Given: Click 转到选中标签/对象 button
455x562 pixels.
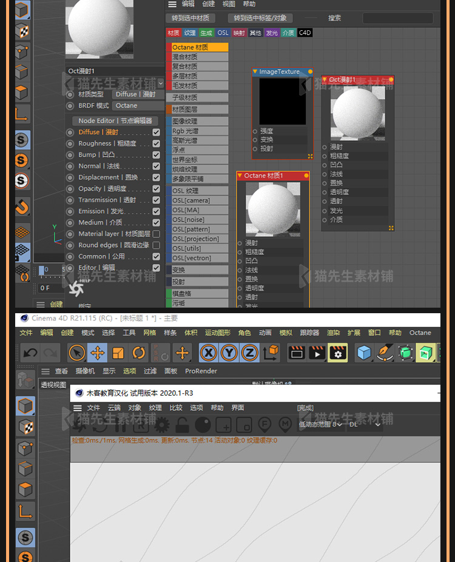Looking at the screenshot, I should point(260,18).
